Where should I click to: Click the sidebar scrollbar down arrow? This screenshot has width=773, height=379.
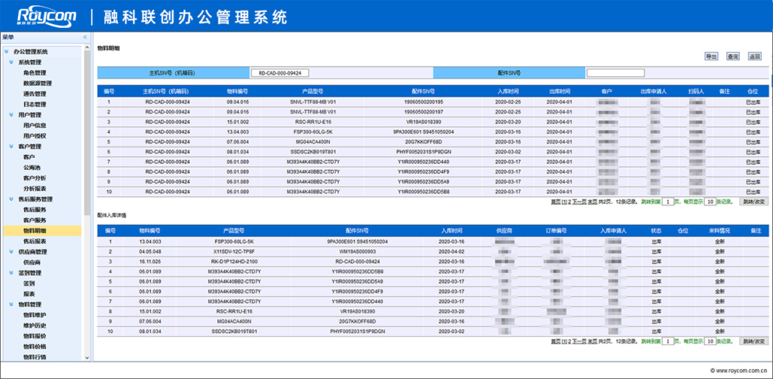coord(88,358)
